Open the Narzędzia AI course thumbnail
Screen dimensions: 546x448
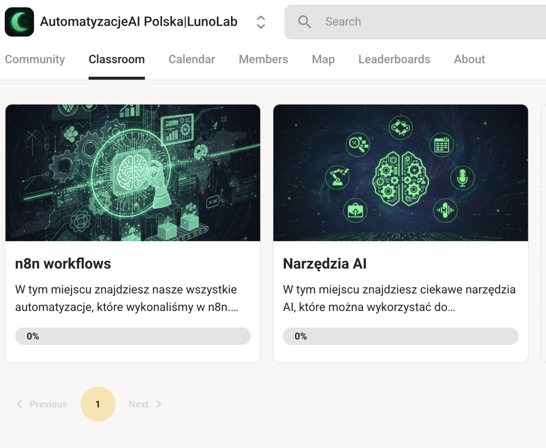coord(400,173)
